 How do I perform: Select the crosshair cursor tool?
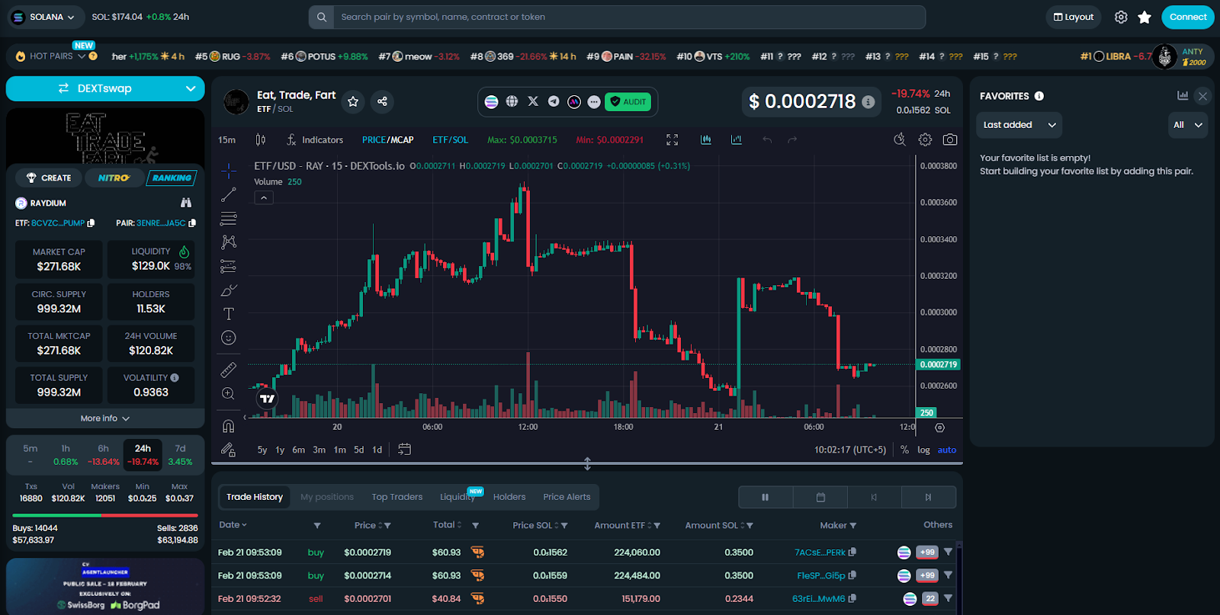pos(229,171)
